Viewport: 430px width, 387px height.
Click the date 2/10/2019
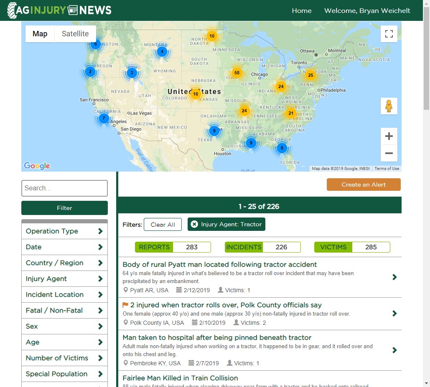212,323
